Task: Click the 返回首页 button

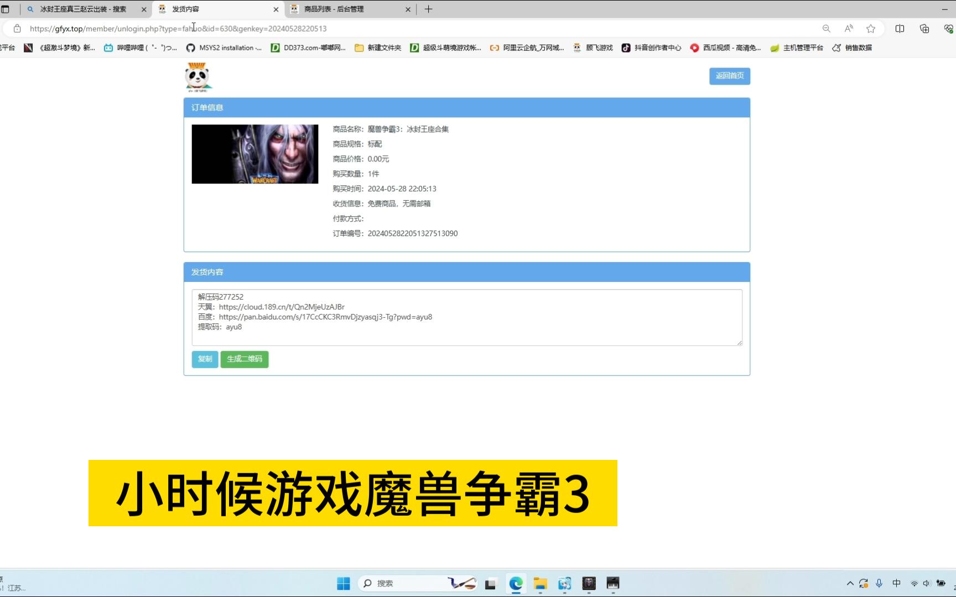Action: [729, 76]
